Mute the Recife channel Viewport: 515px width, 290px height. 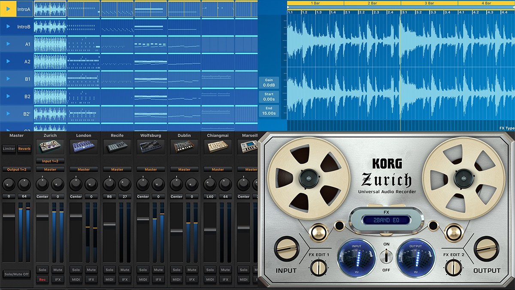125,270
